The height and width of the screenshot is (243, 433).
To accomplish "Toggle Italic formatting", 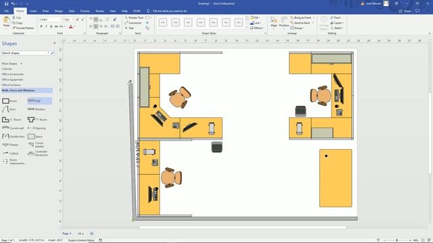I will [x=46, y=26].
